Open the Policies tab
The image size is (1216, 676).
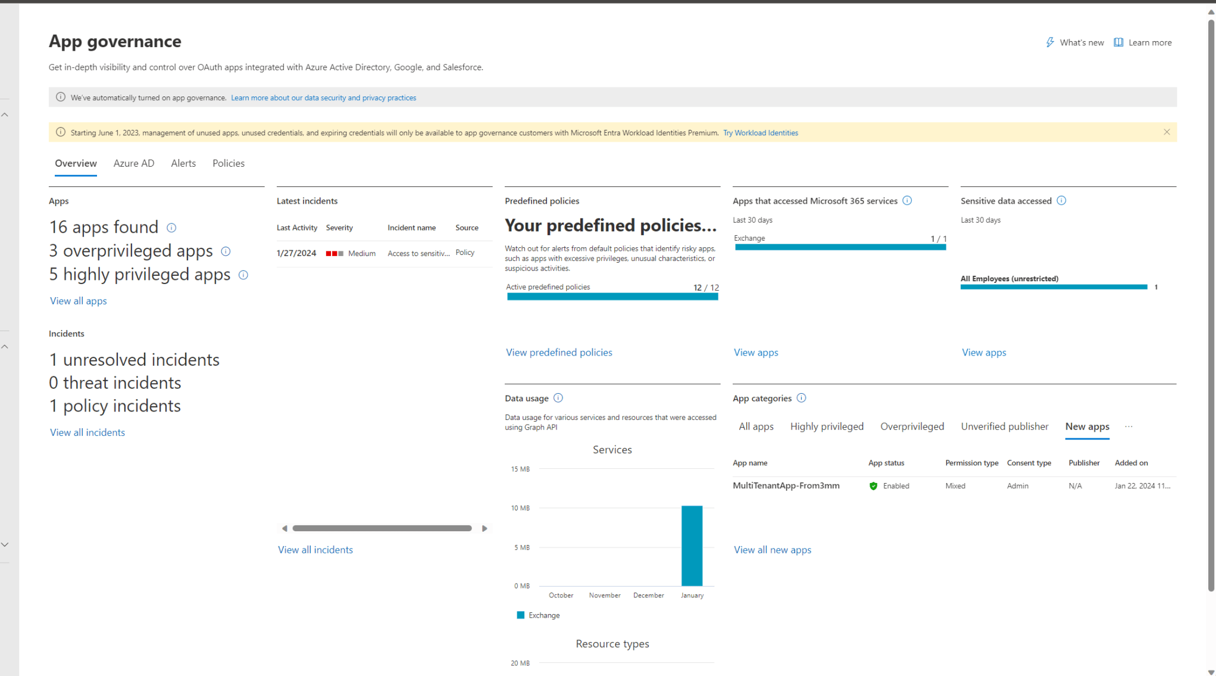pyautogui.click(x=229, y=163)
